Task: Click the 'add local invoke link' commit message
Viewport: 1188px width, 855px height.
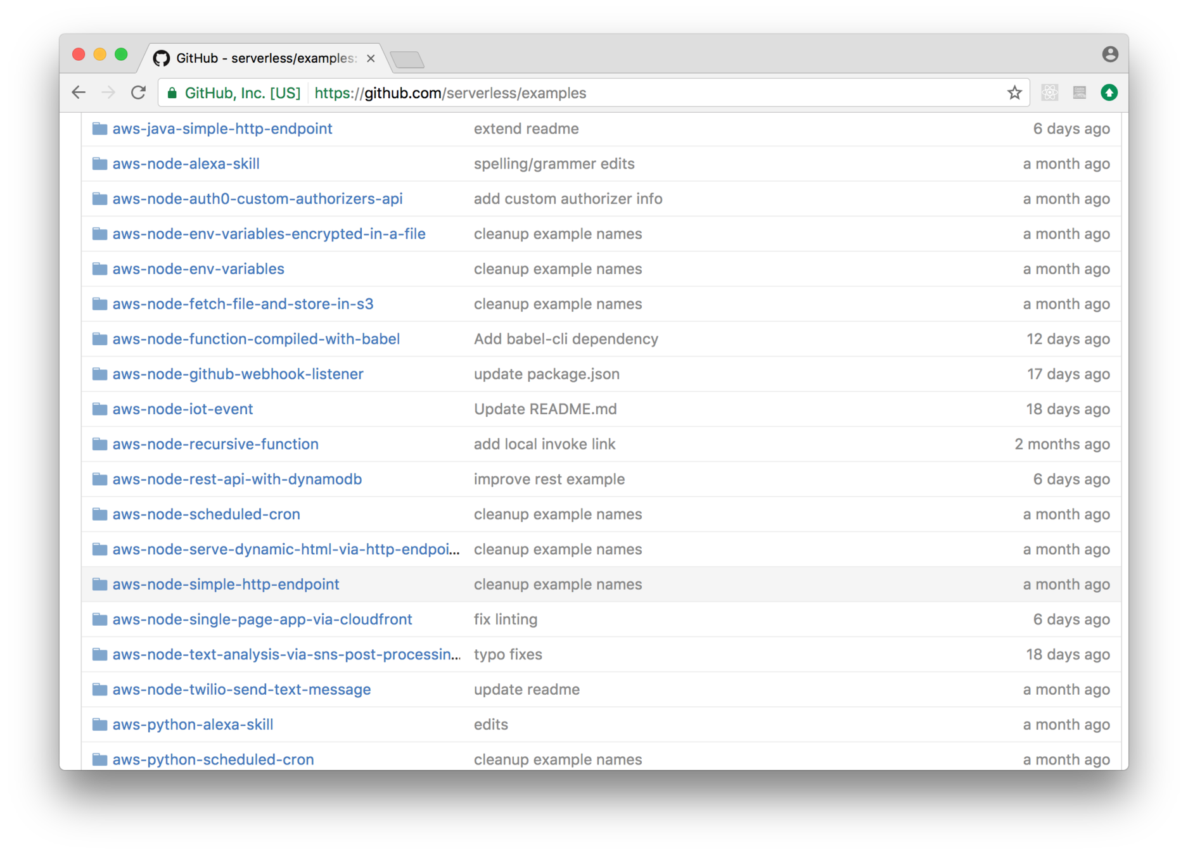Action: pos(545,444)
